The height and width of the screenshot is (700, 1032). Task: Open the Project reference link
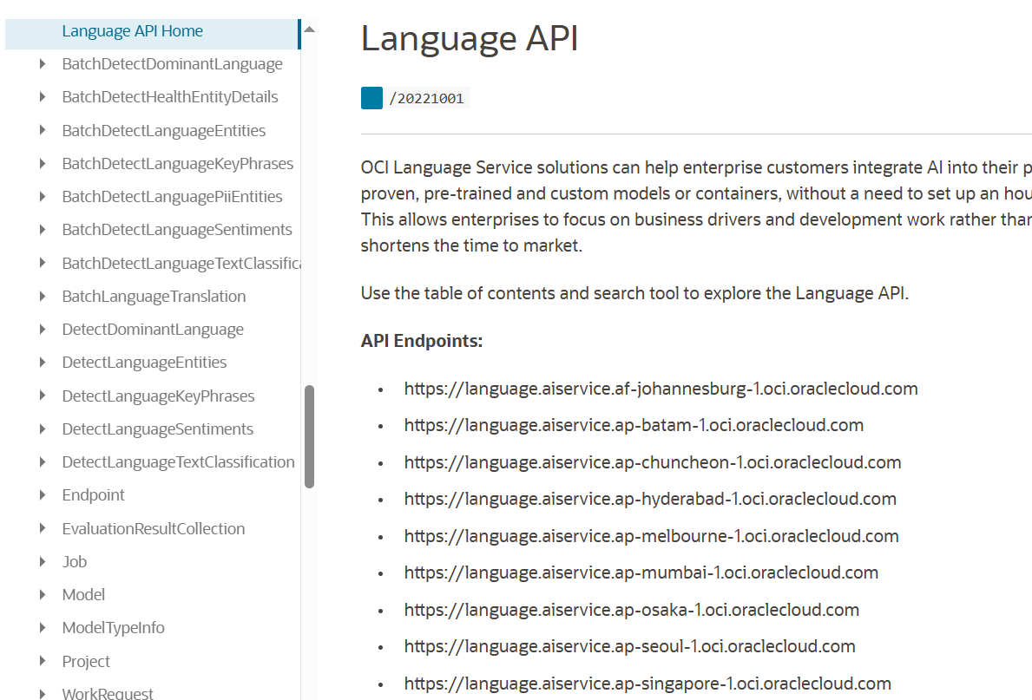pyautogui.click(x=86, y=661)
